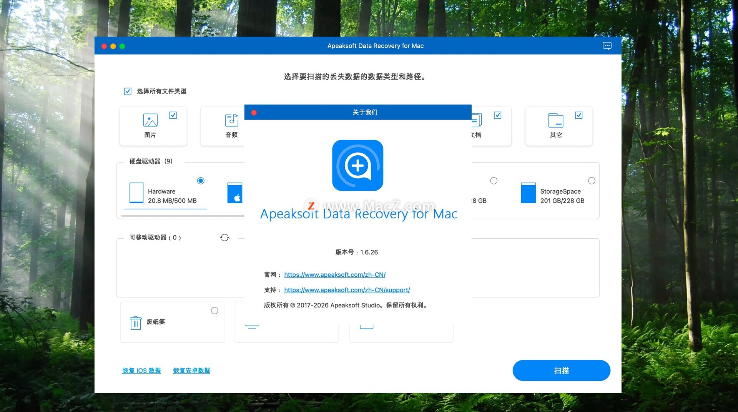The image size is (738, 412).
Task: Click the 恢复 IOS 数据 link
Action: tap(141, 370)
